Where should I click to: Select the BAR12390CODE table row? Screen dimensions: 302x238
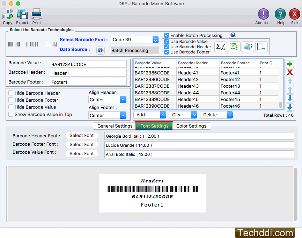pos(206,106)
